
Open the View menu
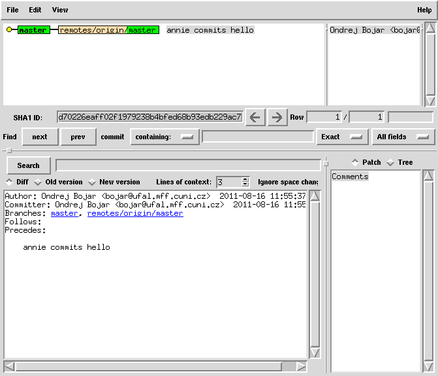[60, 10]
